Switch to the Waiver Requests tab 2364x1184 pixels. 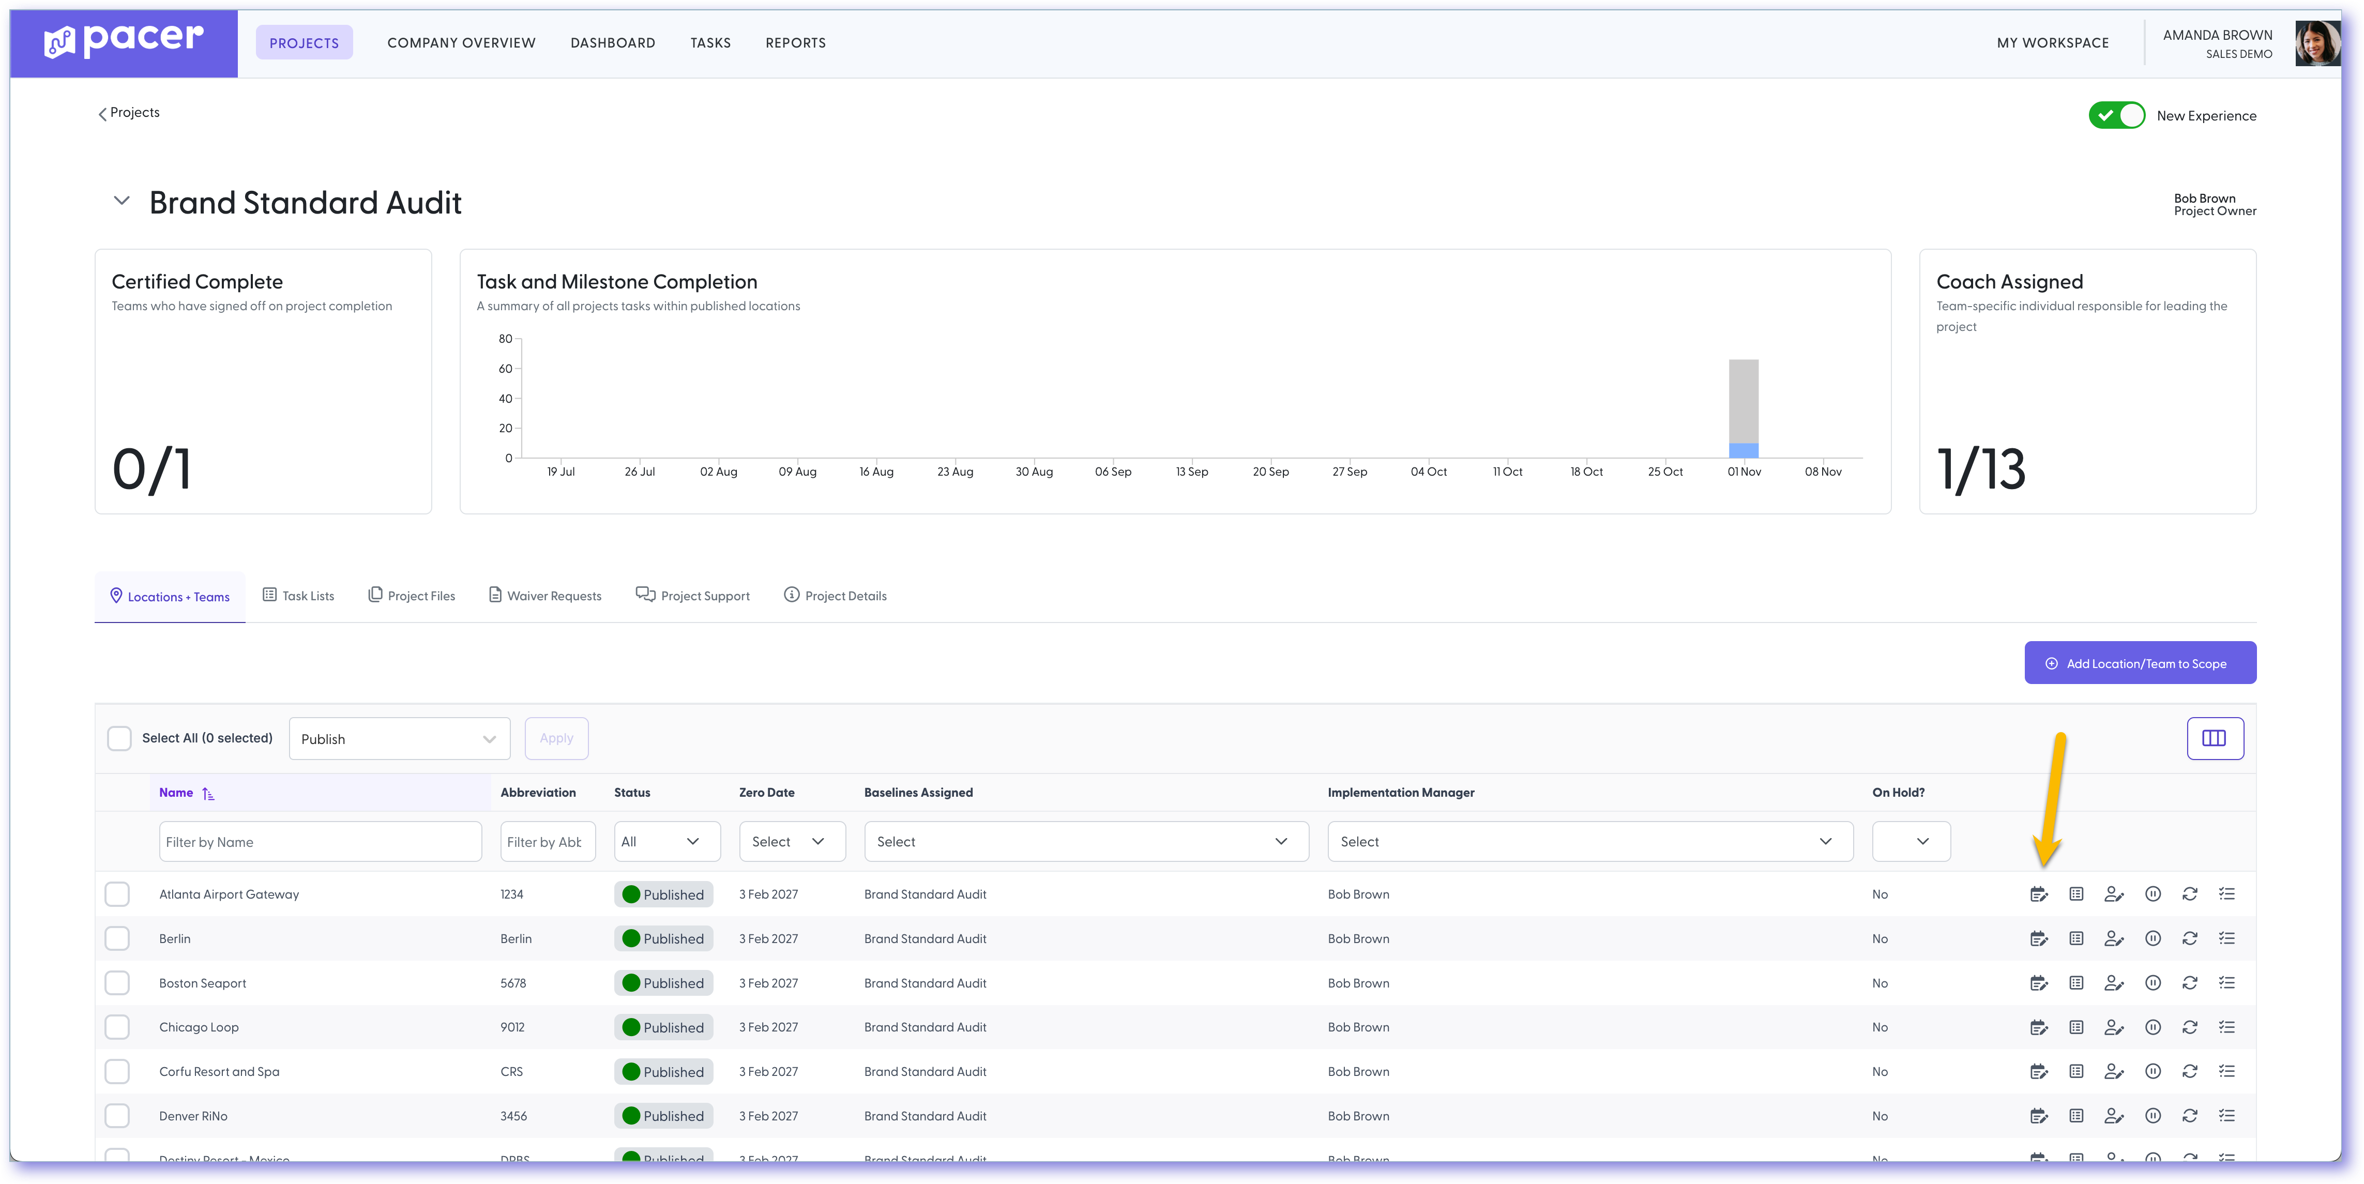(545, 596)
